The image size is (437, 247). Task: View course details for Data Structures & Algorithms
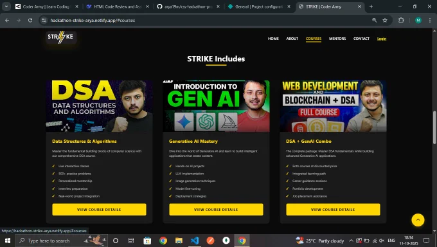(x=99, y=209)
